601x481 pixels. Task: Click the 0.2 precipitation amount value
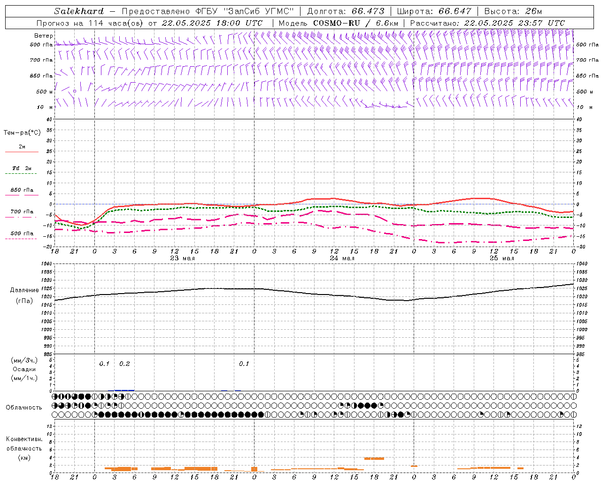[124, 364]
